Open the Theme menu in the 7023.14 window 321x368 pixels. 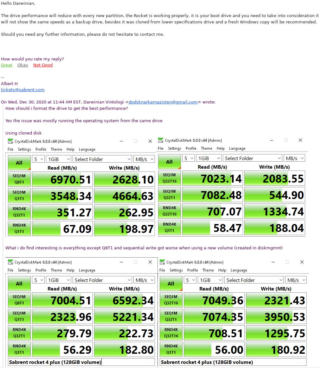pos(207,148)
